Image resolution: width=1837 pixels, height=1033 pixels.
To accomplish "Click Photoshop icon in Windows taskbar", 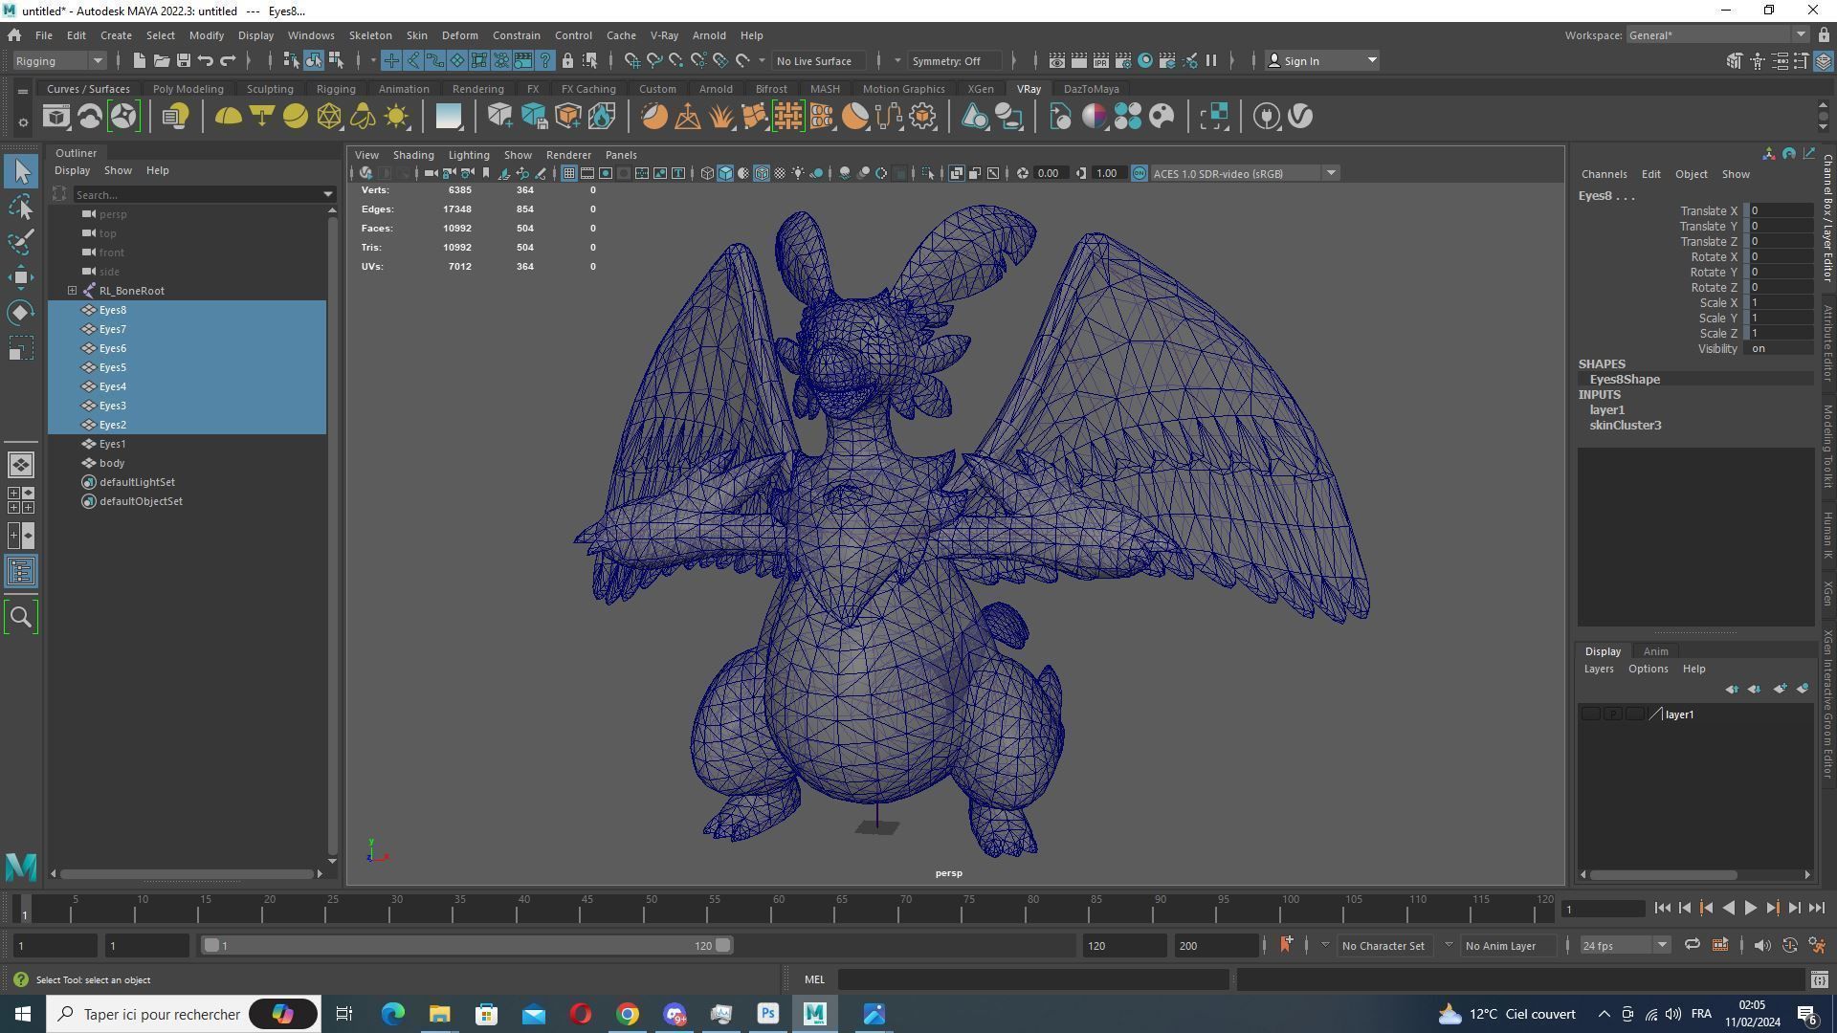I will pyautogui.click(x=768, y=1014).
